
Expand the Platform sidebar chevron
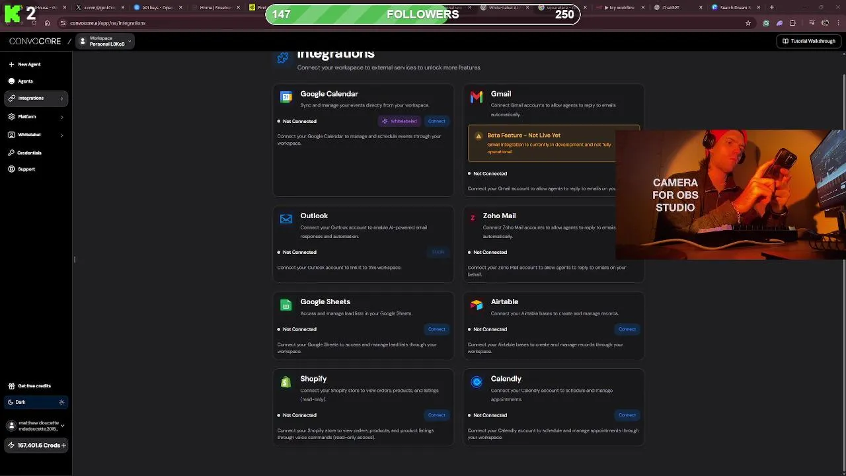pos(61,117)
